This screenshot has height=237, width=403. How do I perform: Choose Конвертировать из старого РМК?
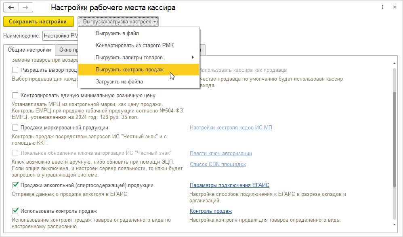[x=139, y=46]
